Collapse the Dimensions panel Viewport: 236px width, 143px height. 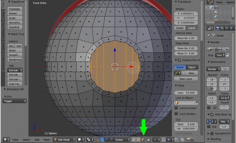click(x=208, y=62)
